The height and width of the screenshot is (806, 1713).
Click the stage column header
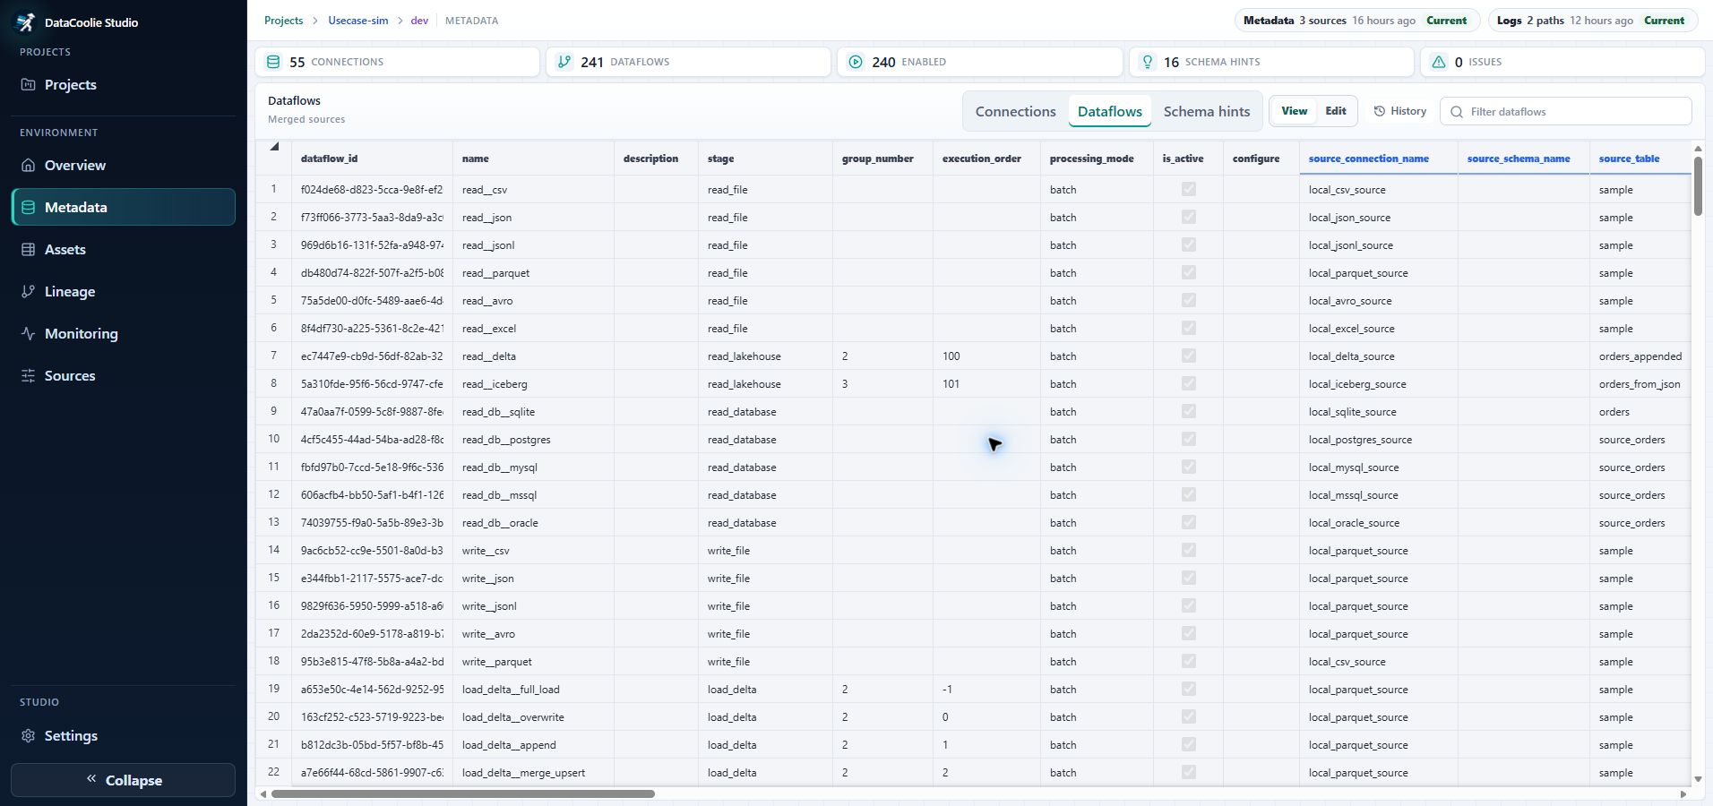[x=765, y=159]
